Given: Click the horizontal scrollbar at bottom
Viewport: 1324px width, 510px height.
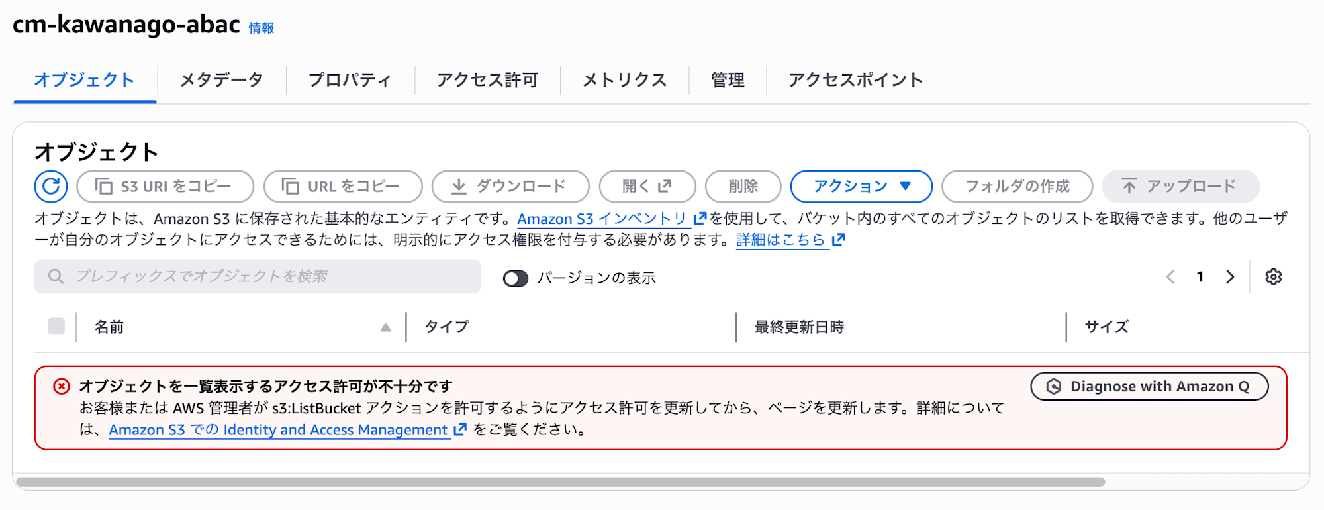Looking at the screenshot, I should coord(560,482).
